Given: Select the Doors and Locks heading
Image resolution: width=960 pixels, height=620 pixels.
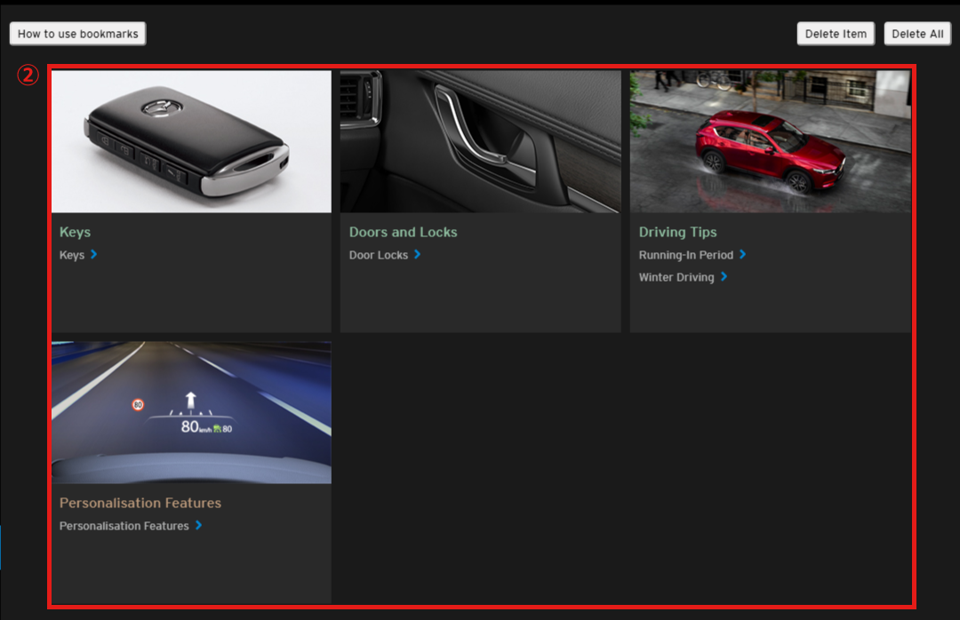Looking at the screenshot, I should tap(403, 232).
